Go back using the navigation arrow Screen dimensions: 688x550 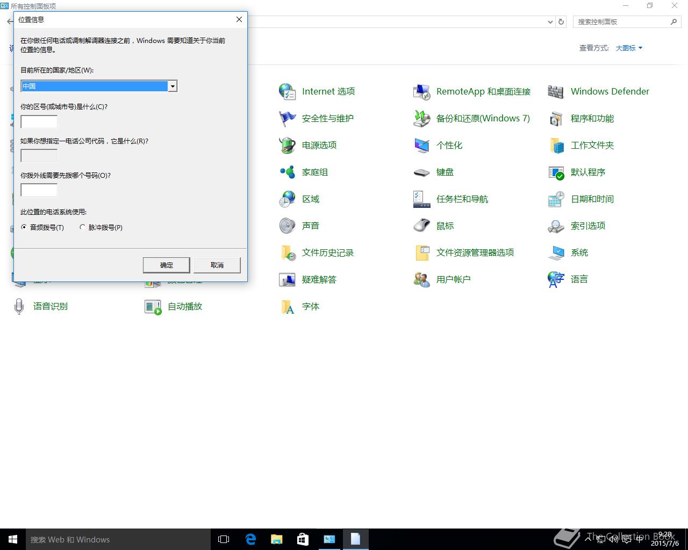tap(10, 21)
